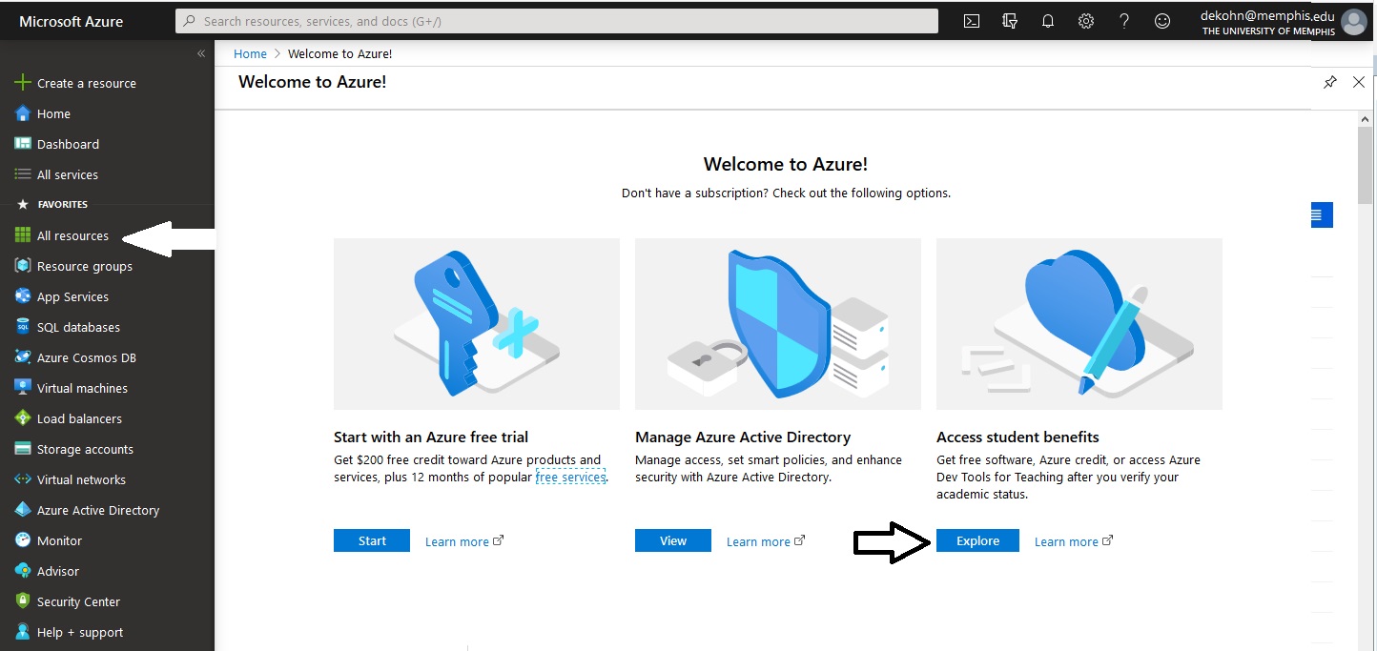Open Learn more about the free trial

[464, 541]
